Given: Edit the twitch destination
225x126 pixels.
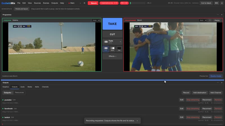Looking at the screenshot, I should point(182,117).
